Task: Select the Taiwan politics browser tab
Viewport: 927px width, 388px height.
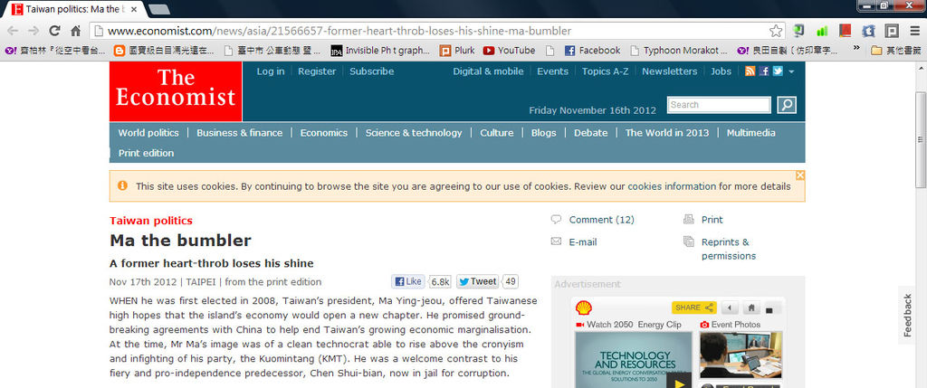Action: [76, 9]
